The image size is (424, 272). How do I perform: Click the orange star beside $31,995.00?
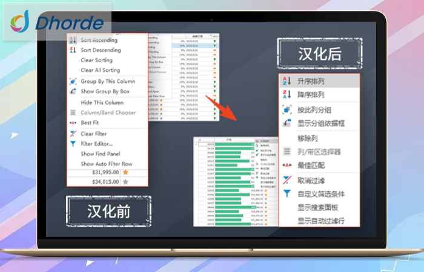(x=125, y=172)
